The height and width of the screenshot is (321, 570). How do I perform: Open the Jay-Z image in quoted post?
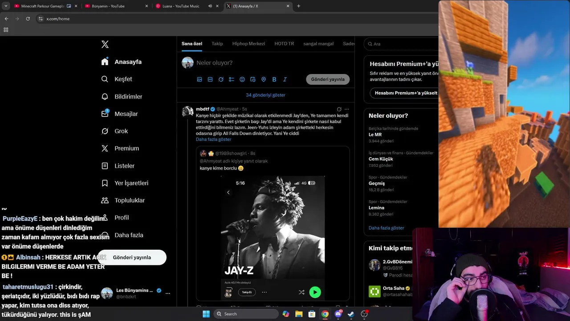273,238
